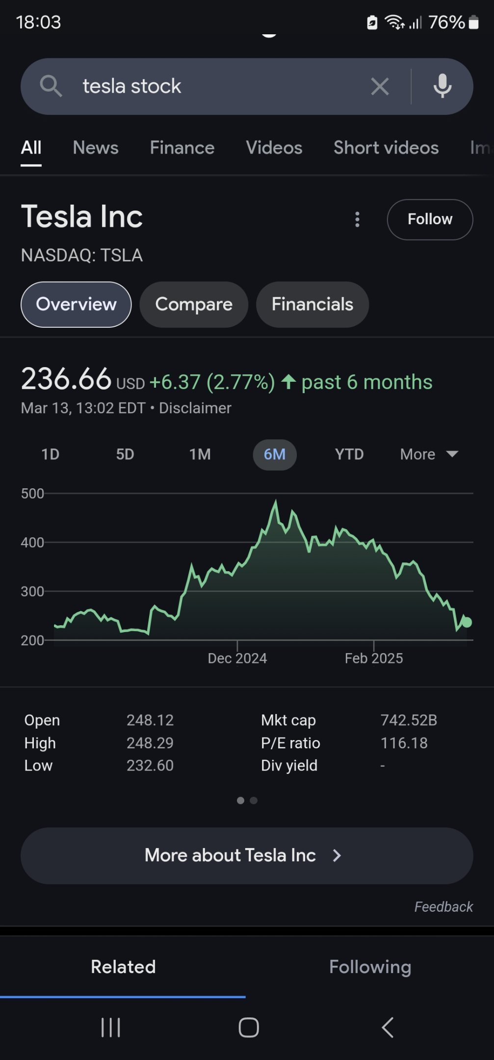Select the Overview chip
This screenshot has height=1060, width=494.
coord(76,304)
